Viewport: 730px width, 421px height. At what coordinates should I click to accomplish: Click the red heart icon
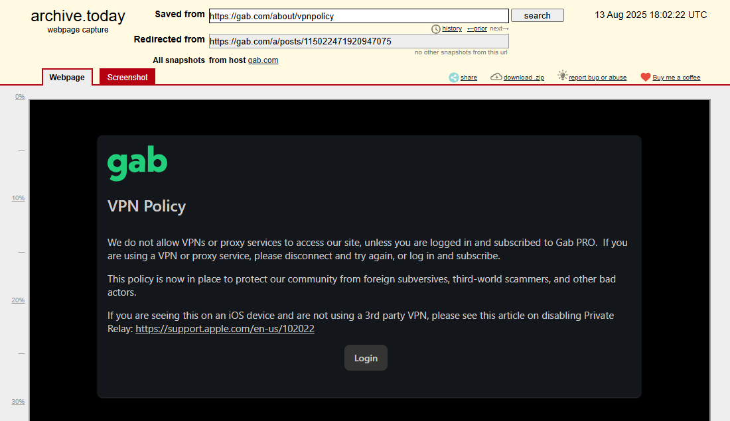pyautogui.click(x=645, y=77)
